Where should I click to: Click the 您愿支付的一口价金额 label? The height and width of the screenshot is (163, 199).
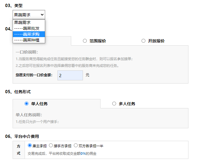coord(34,75)
